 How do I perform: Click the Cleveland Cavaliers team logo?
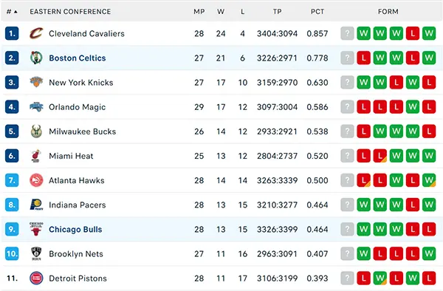pos(36,33)
